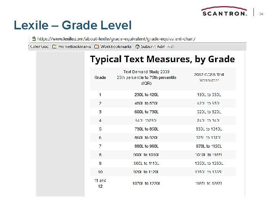Click 'Typical Text Measures, by Grade' heading
Screen dimensions: 275x206
pyautogui.click(x=162, y=59)
